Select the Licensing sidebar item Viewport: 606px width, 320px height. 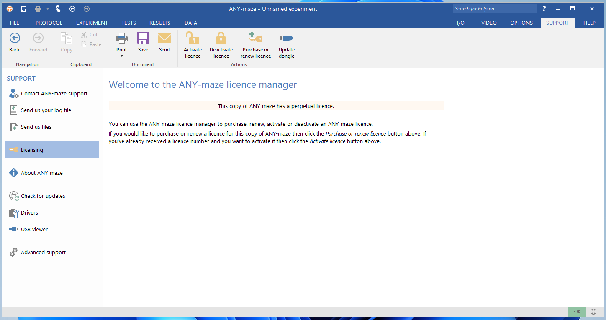click(52, 150)
